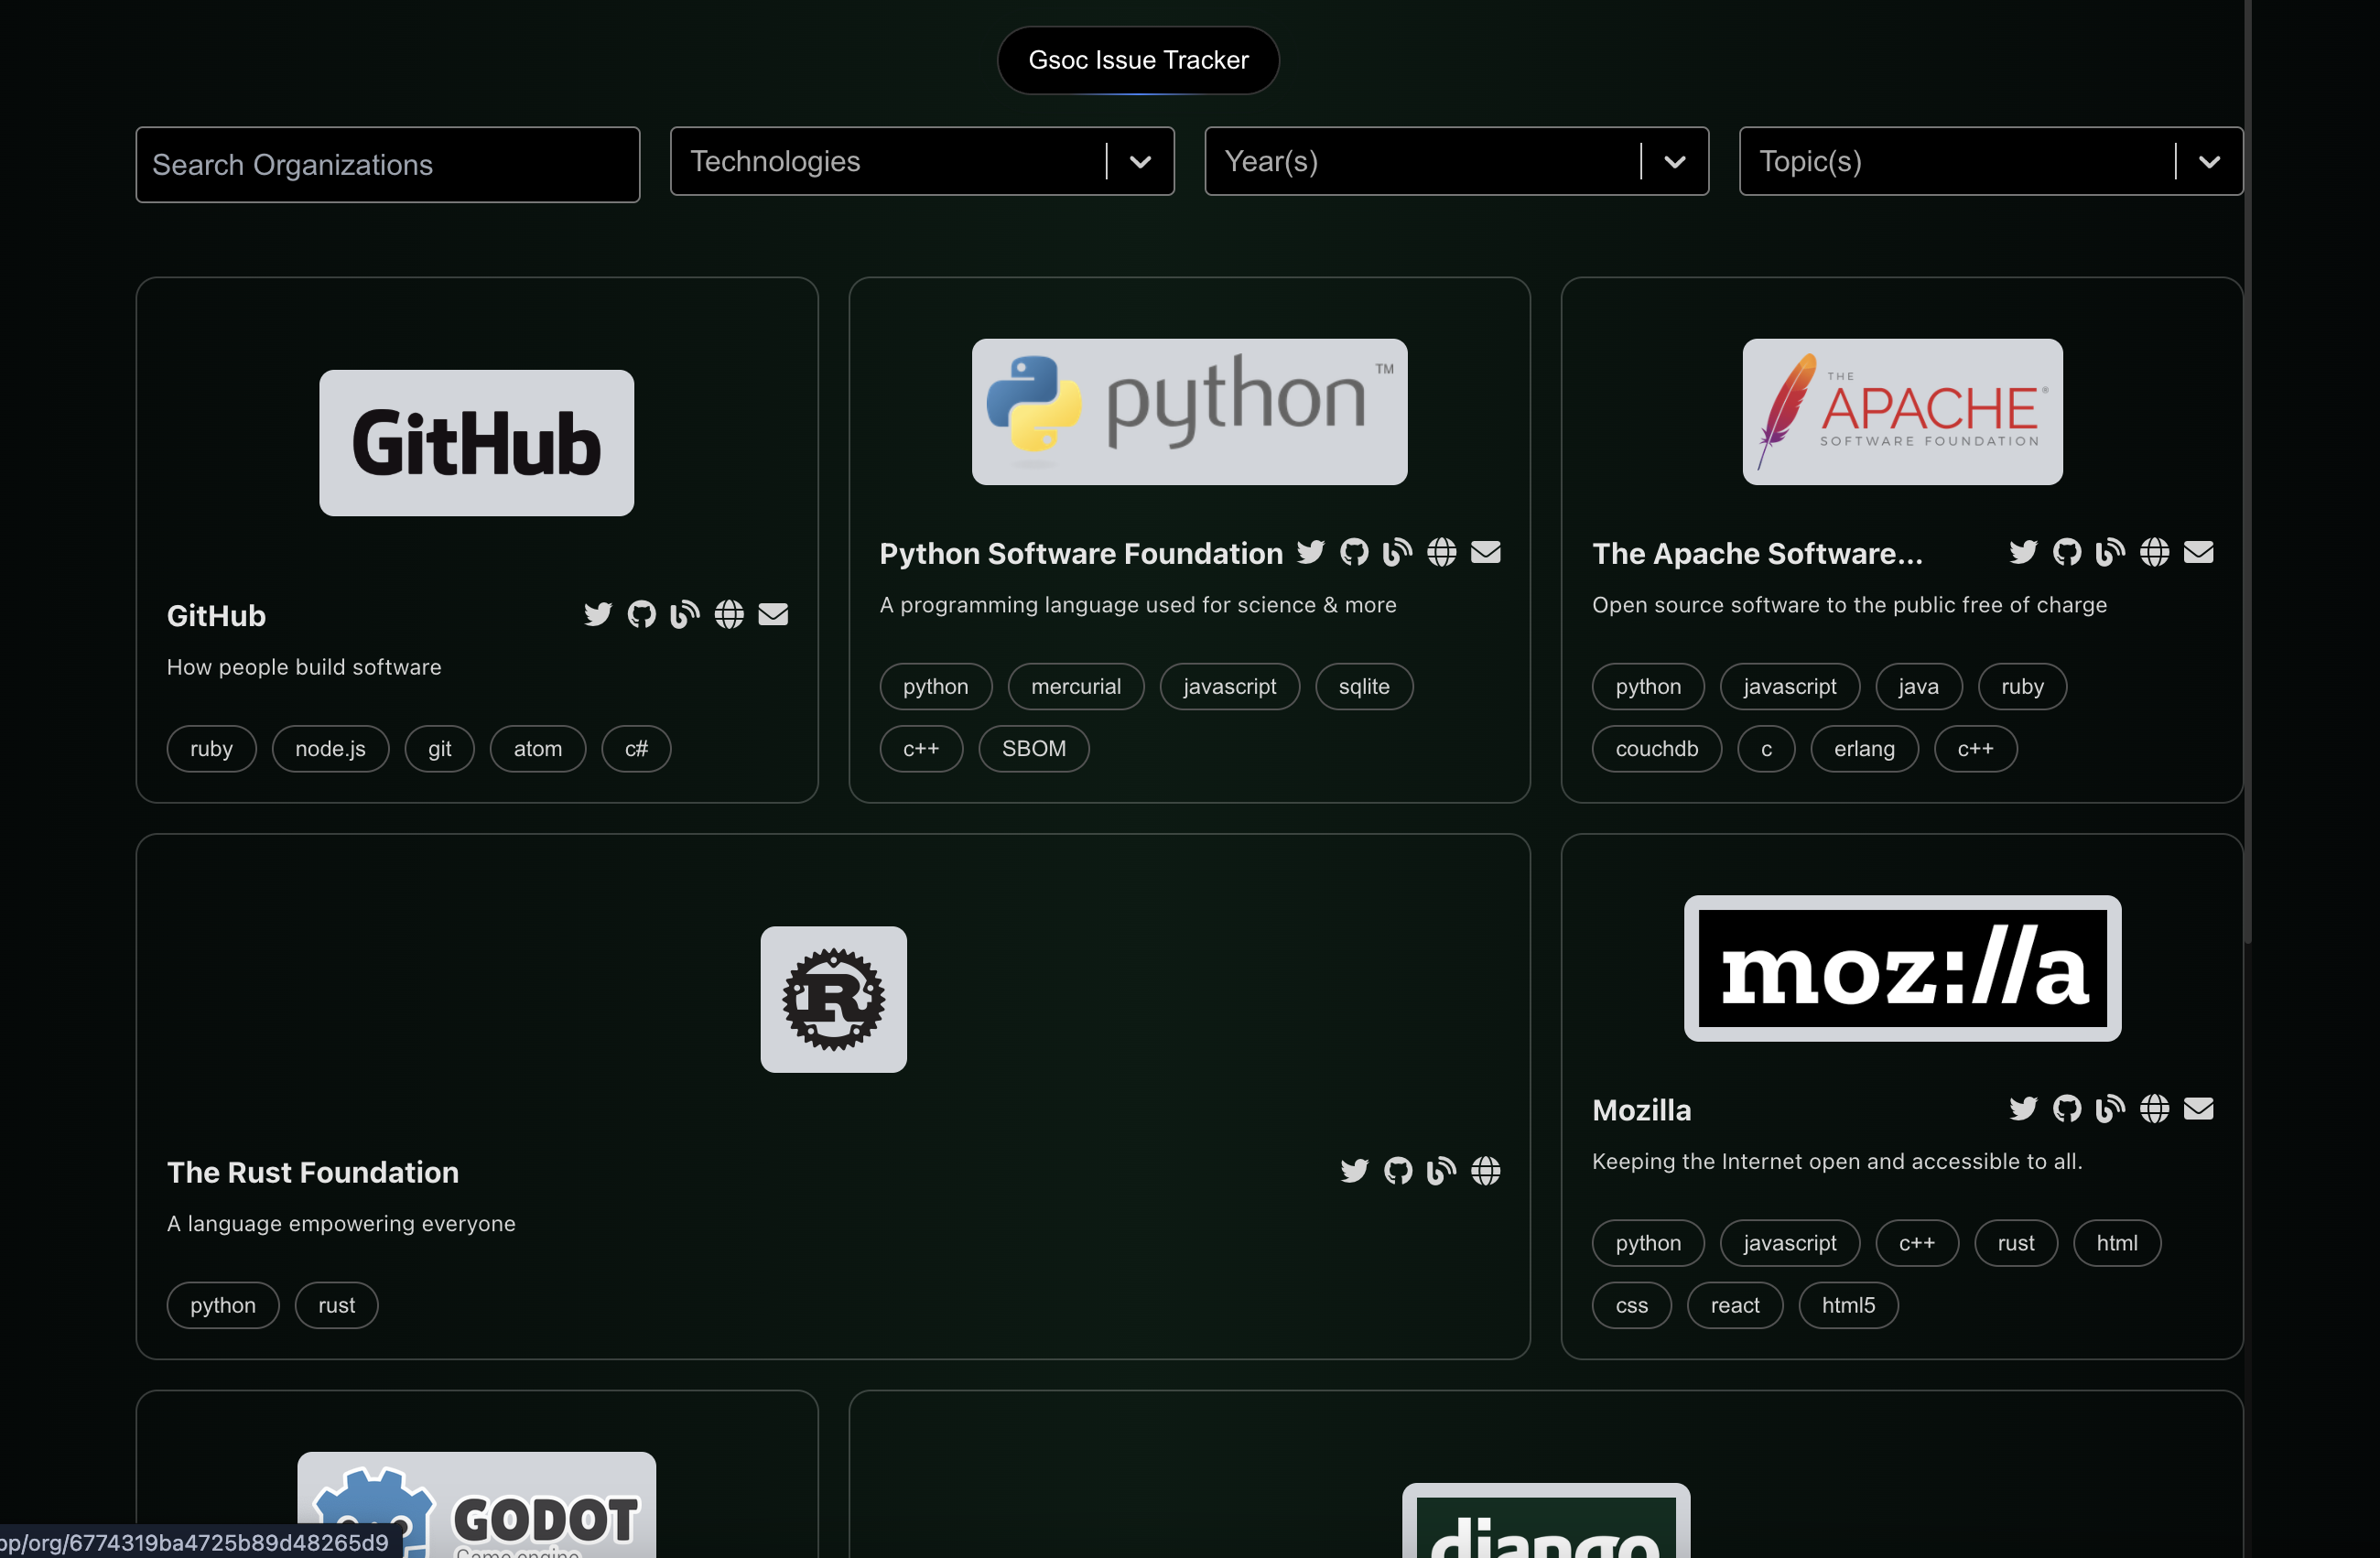
Task: Click the Gsoc Issue Tracker button
Action: (1138, 60)
